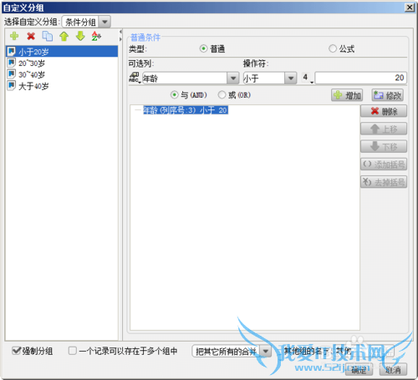This screenshot has height=380, width=418.
Task: Select group 小于20岁
Action: tap(62, 52)
